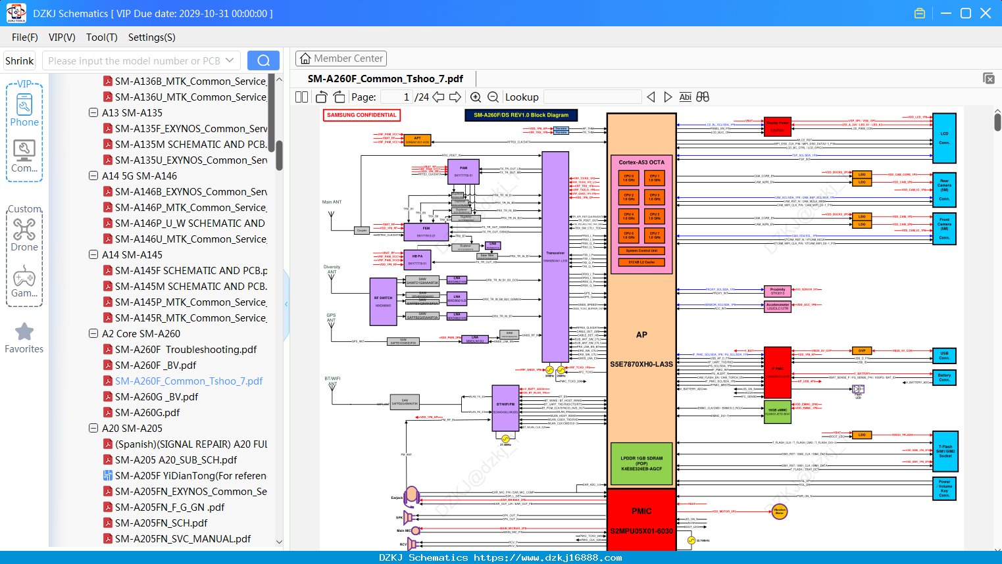Click the Shrink button
The width and height of the screenshot is (1002, 564).
point(19,60)
